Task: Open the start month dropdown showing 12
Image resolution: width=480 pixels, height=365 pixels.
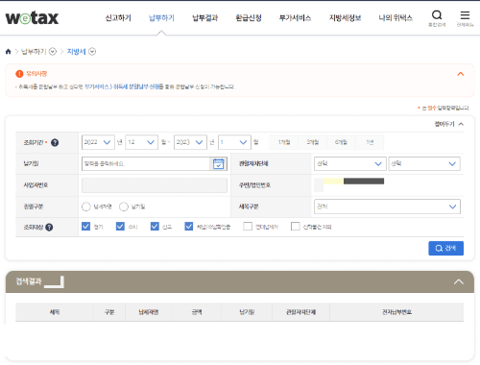Action: pos(141,142)
